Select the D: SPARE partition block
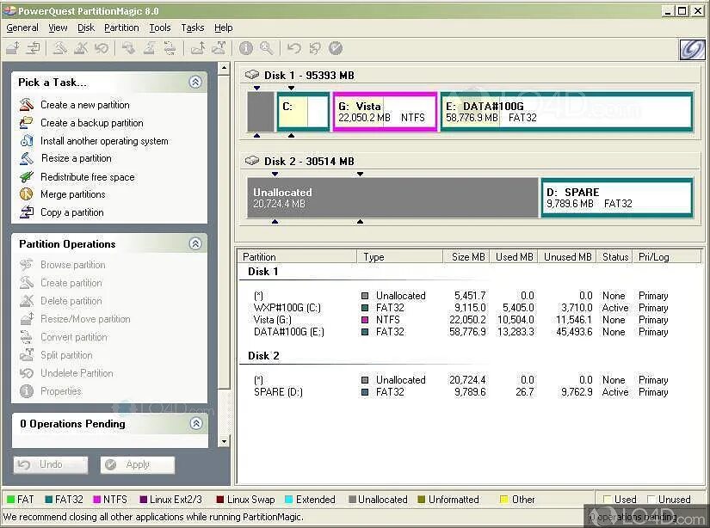 tap(617, 198)
